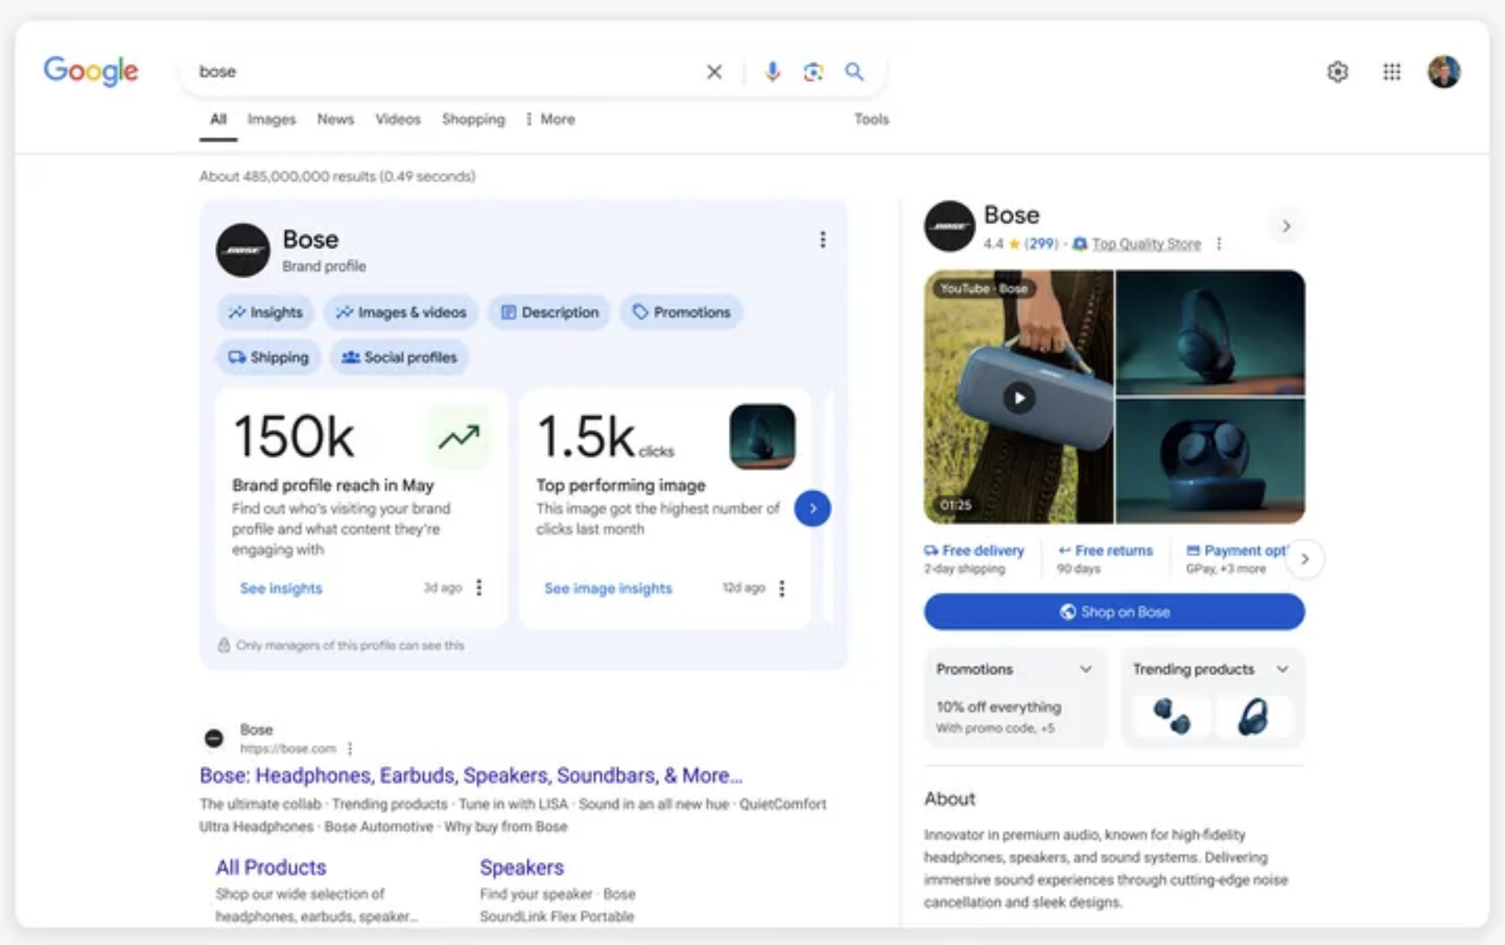This screenshot has height=945, width=1505.
Task: Click the 10% off everything promotion
Action: pos(999,707)
